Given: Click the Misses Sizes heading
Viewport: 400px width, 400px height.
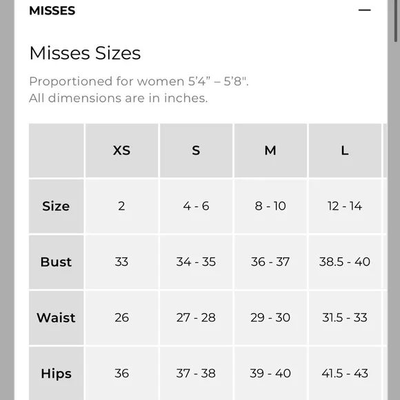Looking at the screenshot, I should point(85,53).
